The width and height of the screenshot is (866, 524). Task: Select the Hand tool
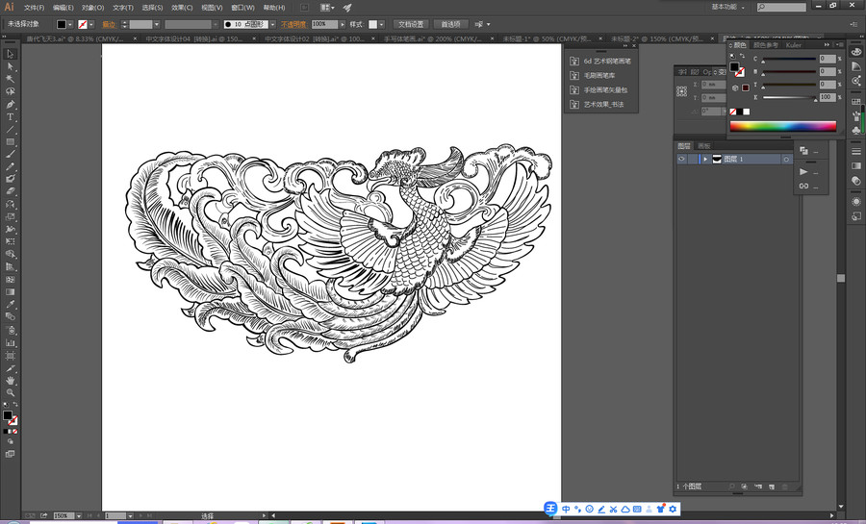coord(10,381)
